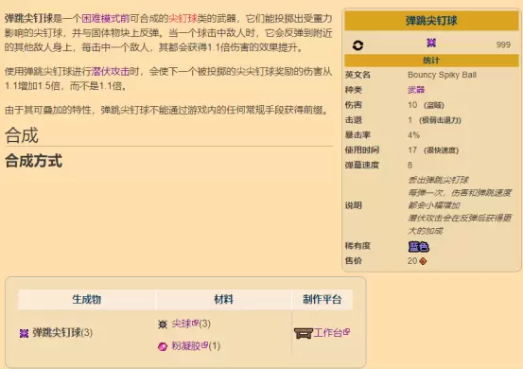
Task: Click the 稀有度 label
Action: point(357,246)
